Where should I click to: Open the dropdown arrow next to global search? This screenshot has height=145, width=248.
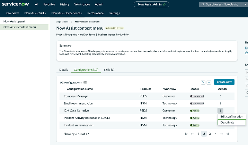(x=245, y=4)
